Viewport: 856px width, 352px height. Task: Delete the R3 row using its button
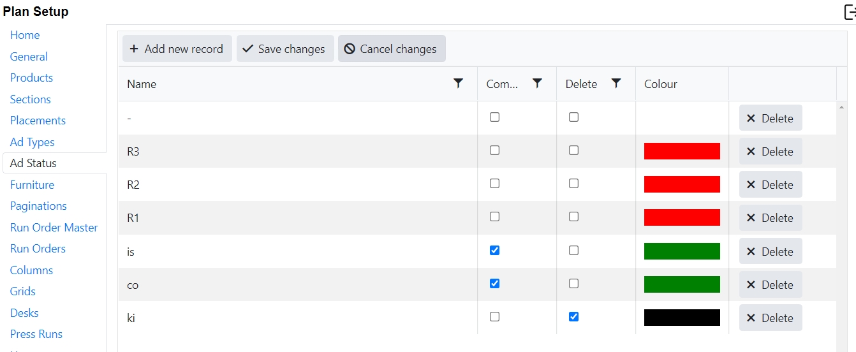tap(770, 152)
